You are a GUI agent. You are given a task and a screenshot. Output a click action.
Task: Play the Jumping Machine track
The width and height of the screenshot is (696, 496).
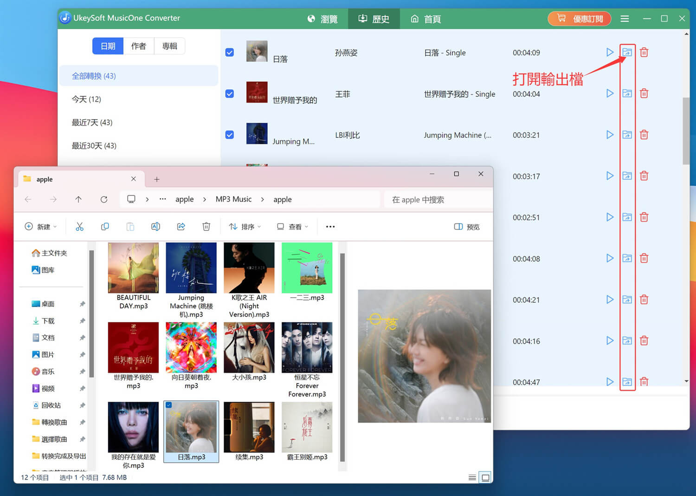tap(610, 135)
